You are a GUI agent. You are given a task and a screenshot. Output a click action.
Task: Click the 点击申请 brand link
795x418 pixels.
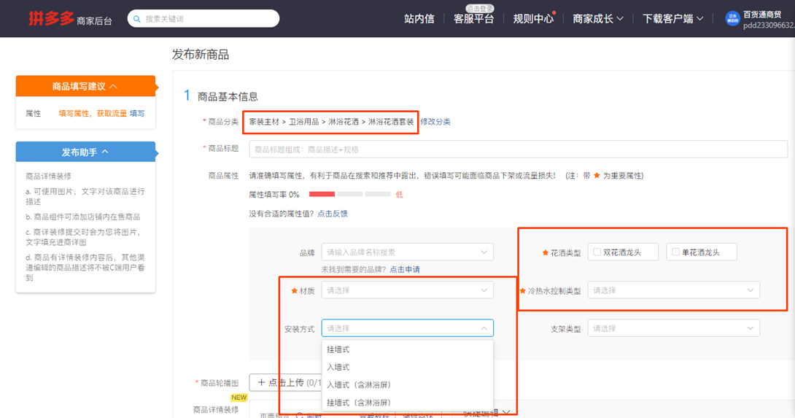click(405, 269)
